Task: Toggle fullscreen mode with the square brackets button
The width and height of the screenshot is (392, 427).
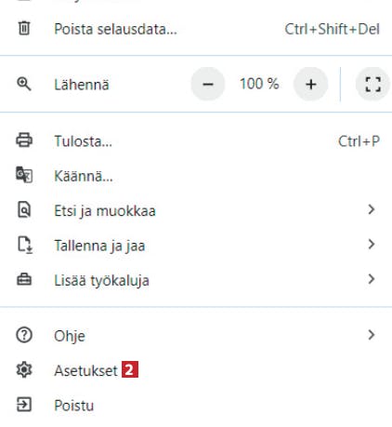Action: [x=372, y=84]
